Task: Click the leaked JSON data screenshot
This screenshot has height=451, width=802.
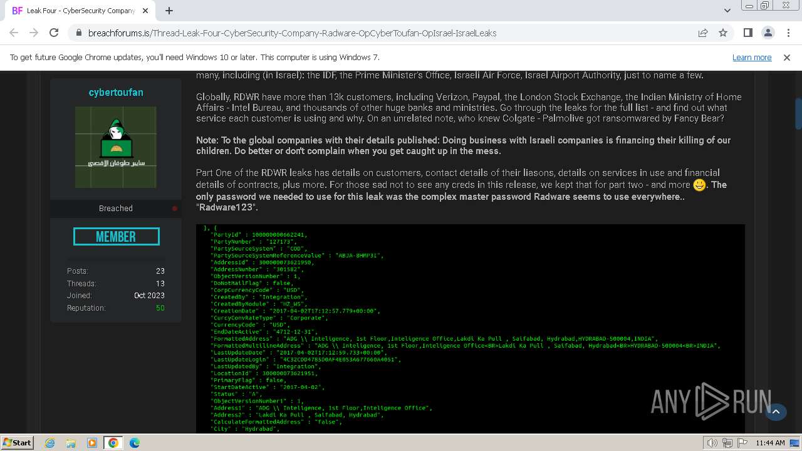Action: pos(471,329)
